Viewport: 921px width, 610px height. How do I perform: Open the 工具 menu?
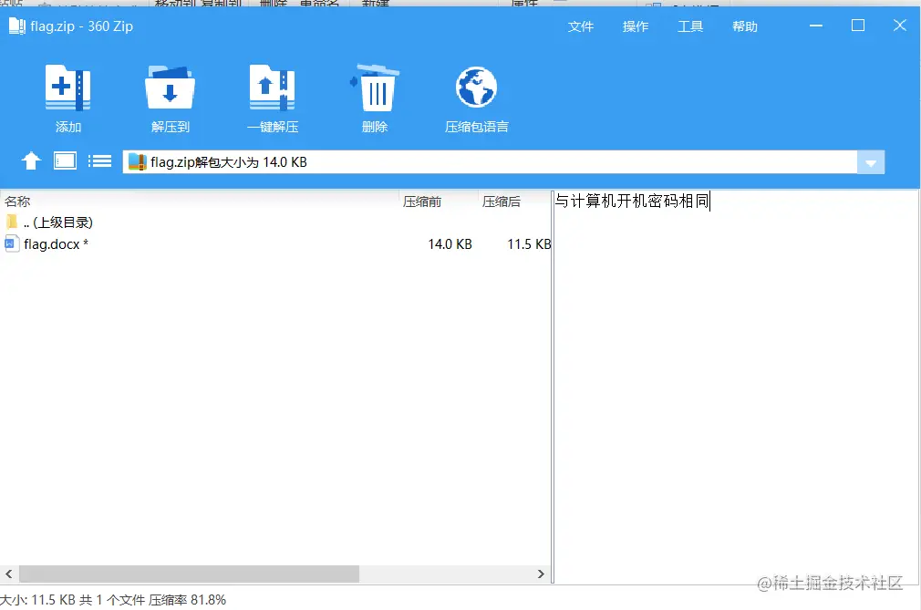(x=689, y=26)
